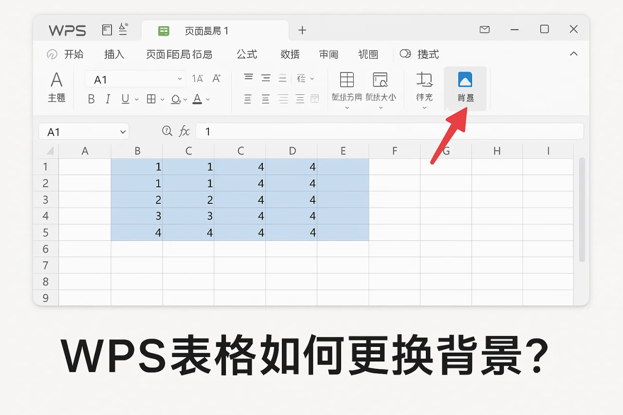Select cell A1 in the spreadsheet

[85, 166]
